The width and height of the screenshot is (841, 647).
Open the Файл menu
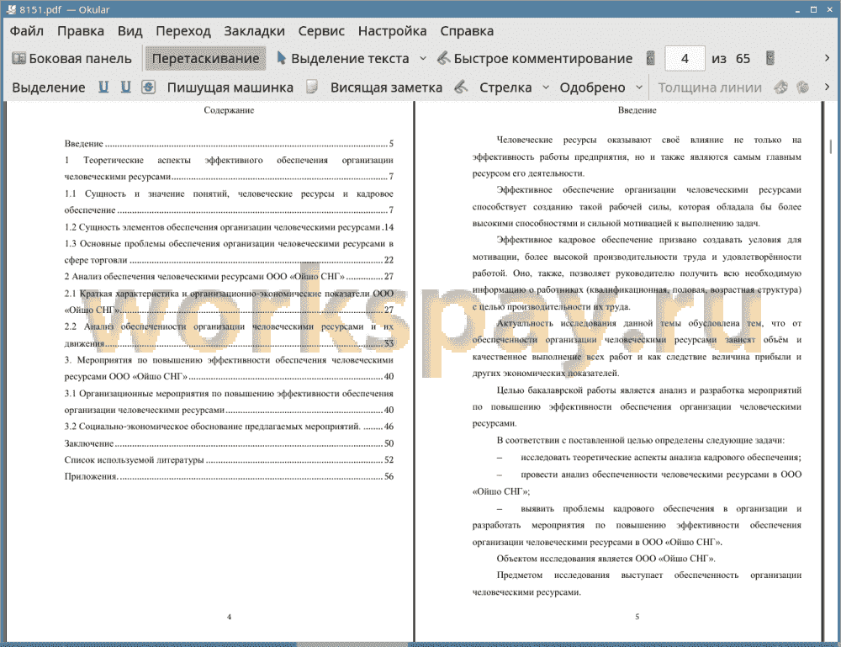pyautogui.click(x=27, y=31)
